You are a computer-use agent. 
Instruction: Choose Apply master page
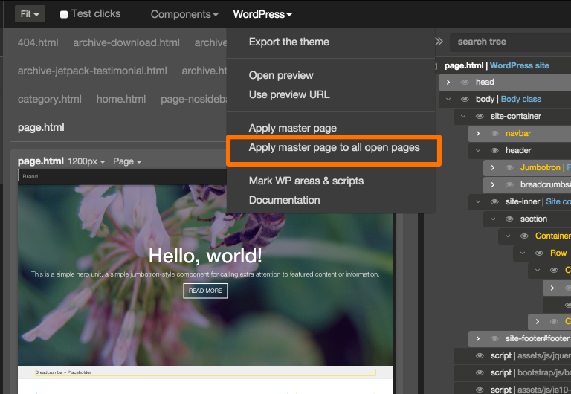click(x=292, y=128)
